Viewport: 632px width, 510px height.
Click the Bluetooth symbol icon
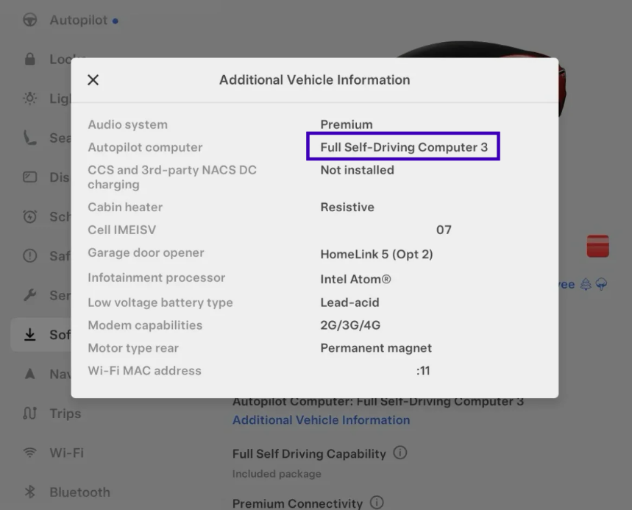coord(30,492)
